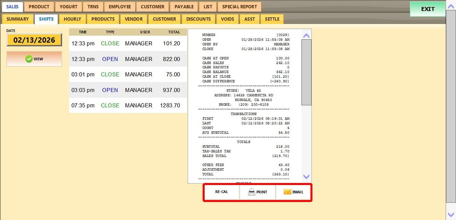The width and height of the screenshot is (456, 220).
Task: Click MANAGER in the 07:35 pm row
Action: coord(139,105)
